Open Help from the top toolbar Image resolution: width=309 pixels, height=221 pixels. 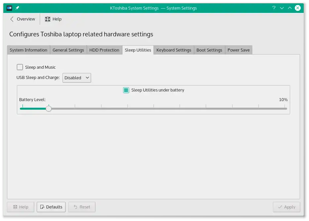pos(53,19)
